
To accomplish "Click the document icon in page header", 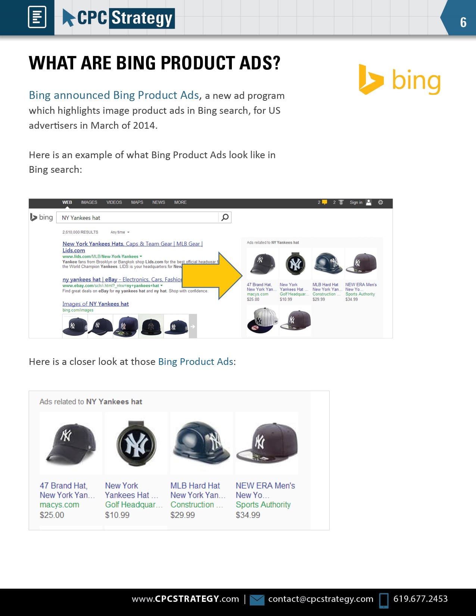I will (x=37, y=17).
